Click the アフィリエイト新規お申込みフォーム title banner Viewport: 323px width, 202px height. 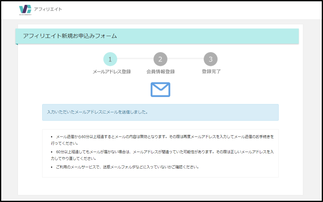[x=70, y=36]
